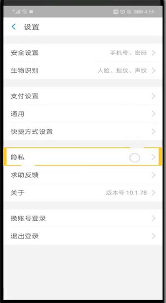
Task: Open 求助反馈 help and feedback
Action: pyautogui.click(x=83, y=175)
